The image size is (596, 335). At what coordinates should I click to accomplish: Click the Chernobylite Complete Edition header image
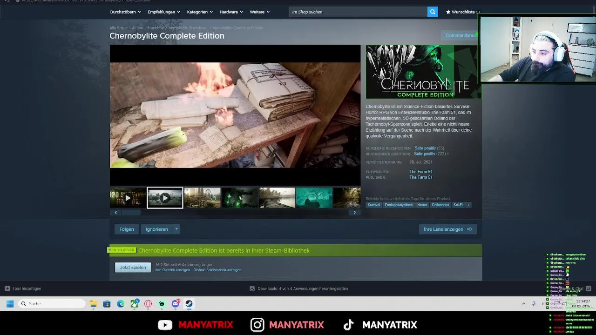click(x=423, y=72)
